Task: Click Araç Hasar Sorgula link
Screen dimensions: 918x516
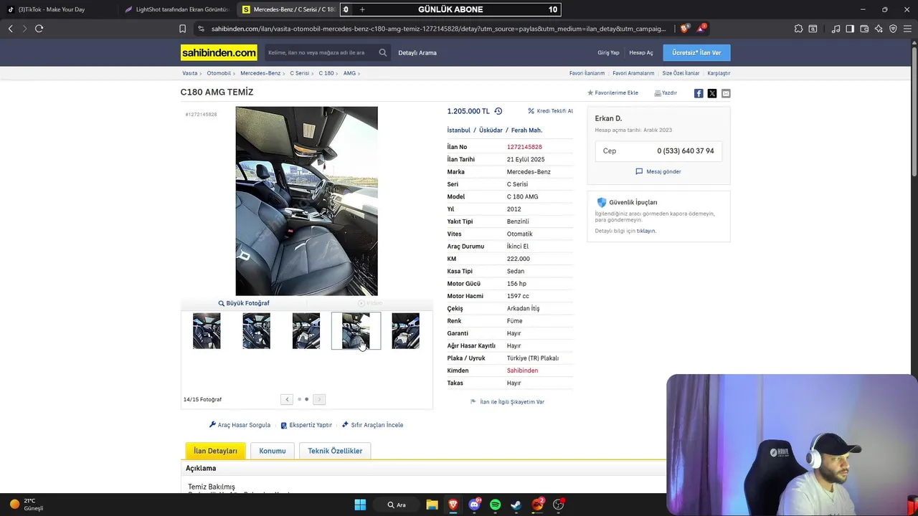Action: pyautogui.click(x=240, y=425)
